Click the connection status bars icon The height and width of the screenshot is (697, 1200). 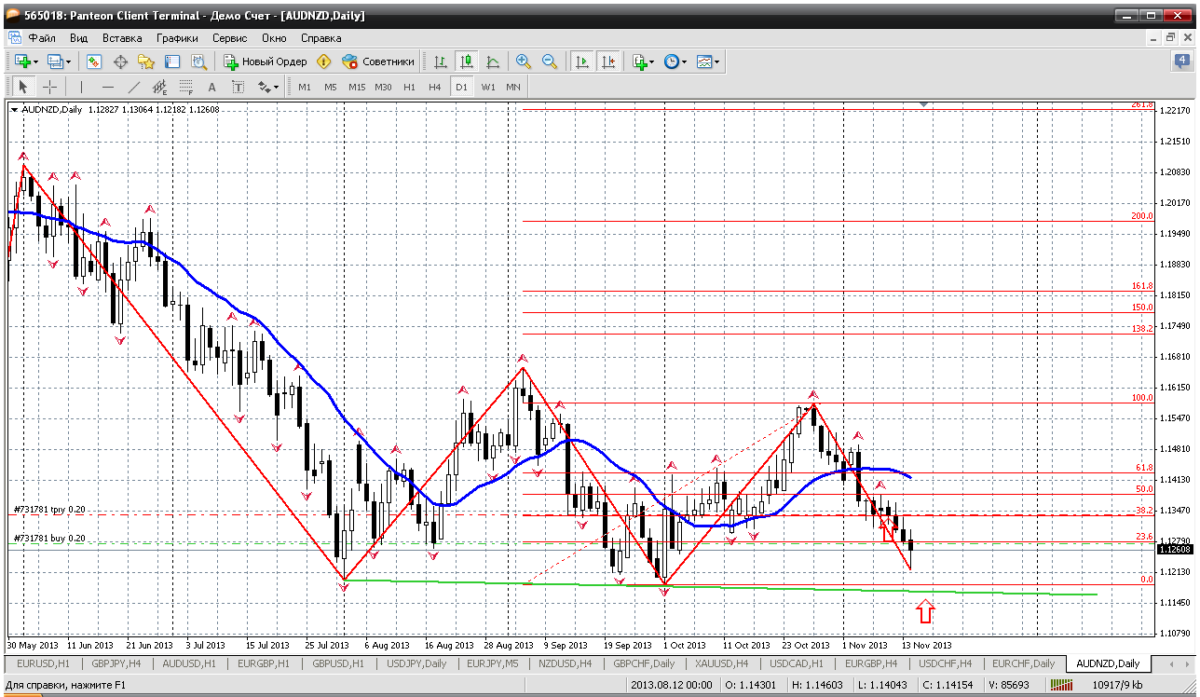1062,687
